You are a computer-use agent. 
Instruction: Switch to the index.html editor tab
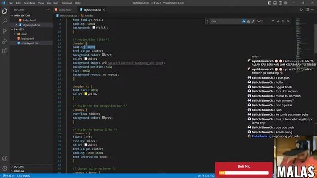[x=65, y=10]
